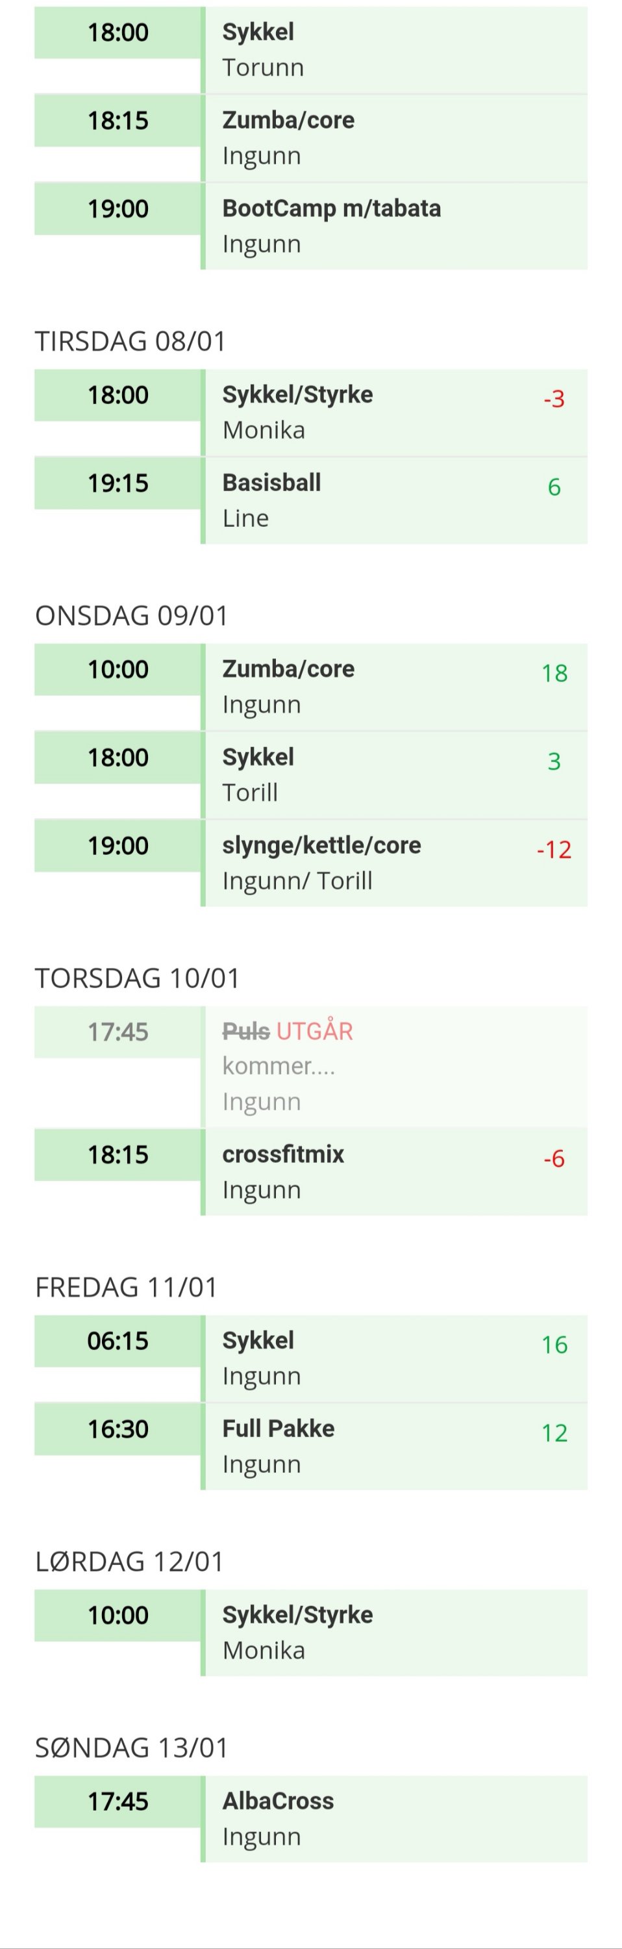Click the 18 available spots indicator
The image size is (622, 1949).
pos(554,673)
